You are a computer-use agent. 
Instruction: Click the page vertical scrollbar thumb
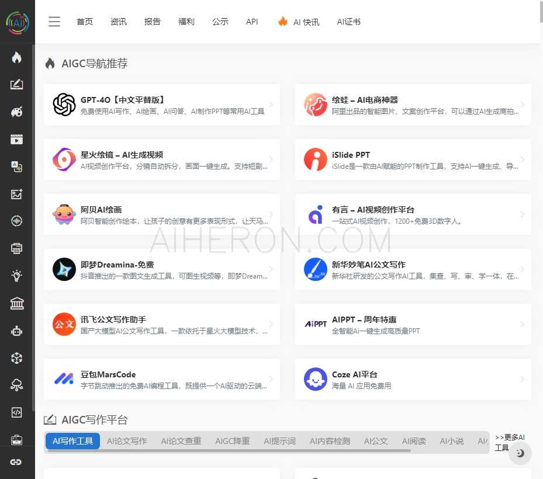(x=541, y=12)
